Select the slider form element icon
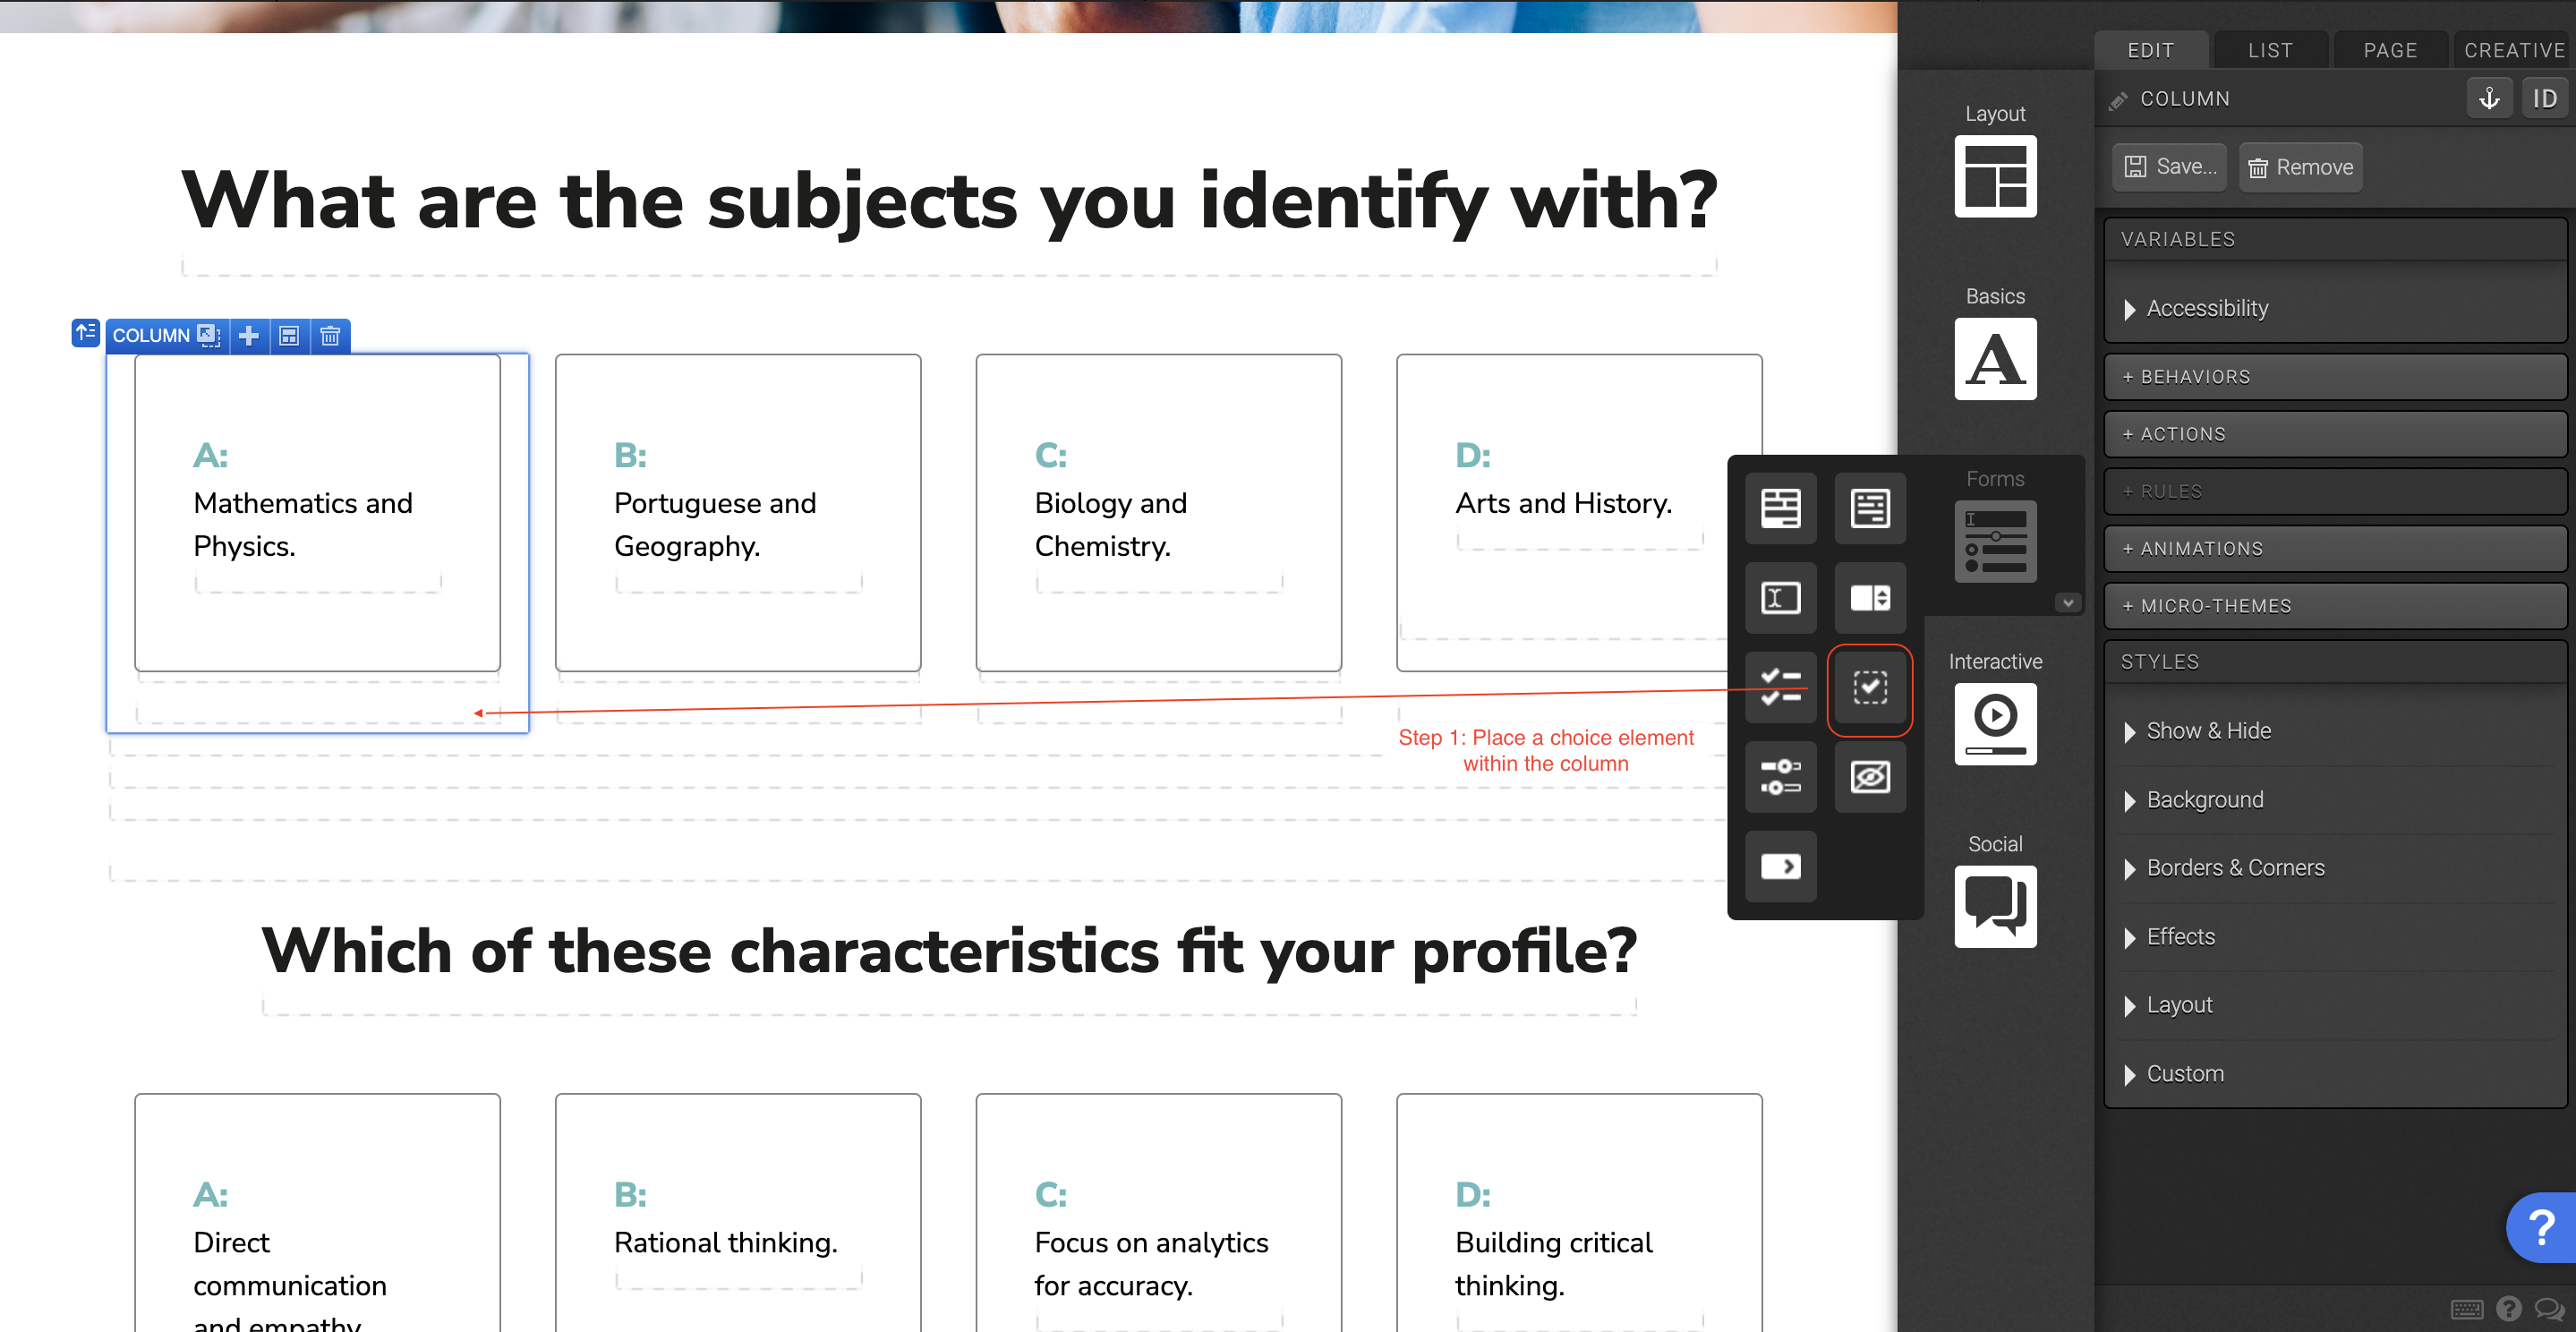The image size is (2576, 1332). tap(1780, 777)
